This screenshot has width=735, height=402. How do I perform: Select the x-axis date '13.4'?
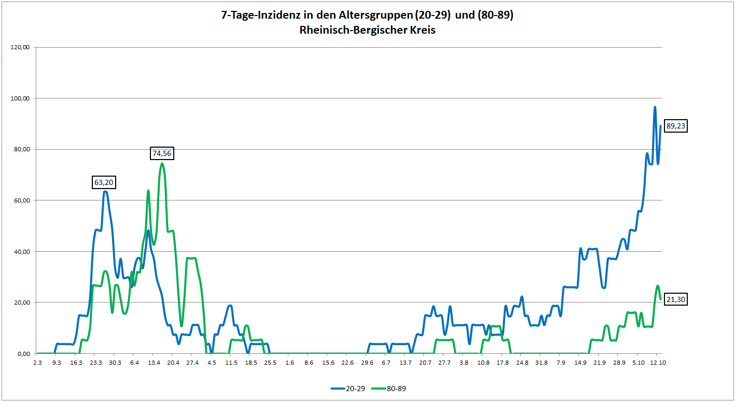154,363
